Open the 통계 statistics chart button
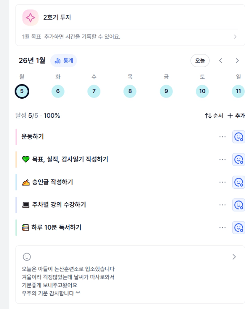Viewport: 245px width, 309px height. 64,61
